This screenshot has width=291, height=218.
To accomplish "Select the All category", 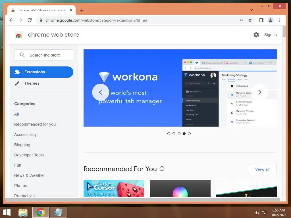I will click(16, 114).
